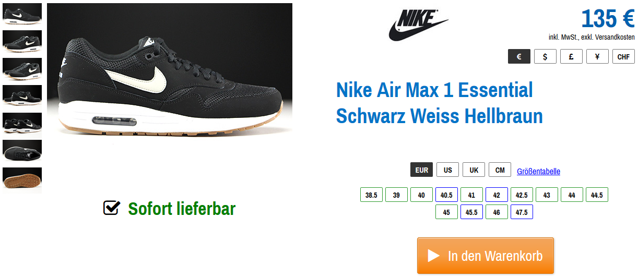Show sizes in UK format

474,170
